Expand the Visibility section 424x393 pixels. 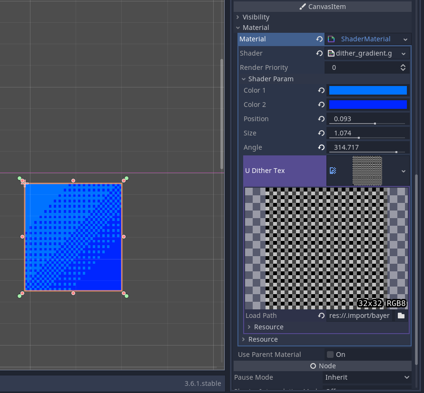point(238,17)
